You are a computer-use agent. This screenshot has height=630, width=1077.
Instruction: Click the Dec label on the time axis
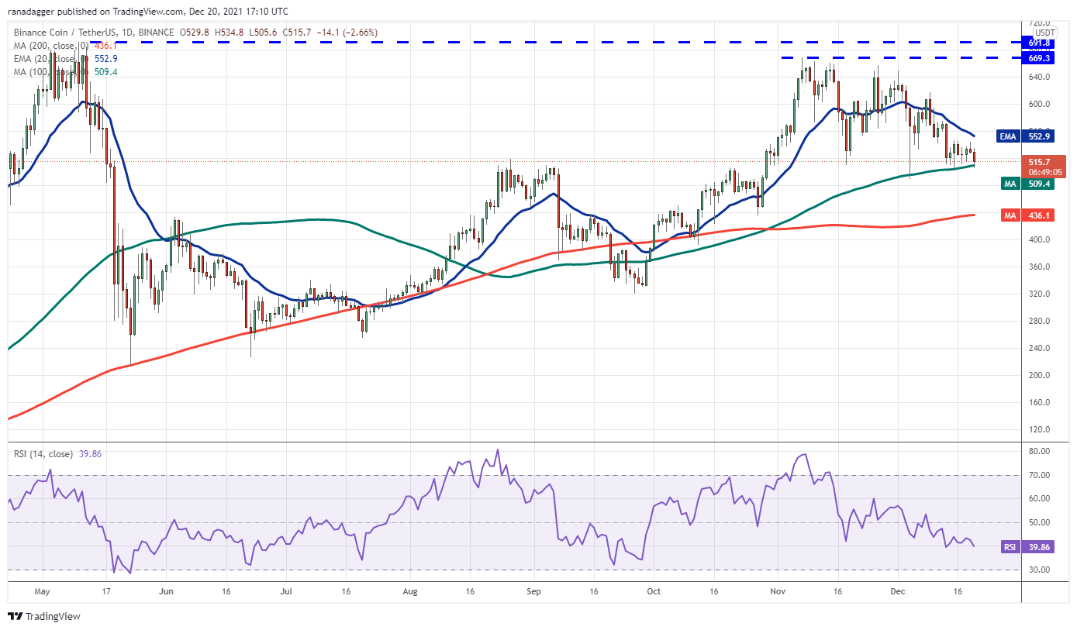click(897, 590)
